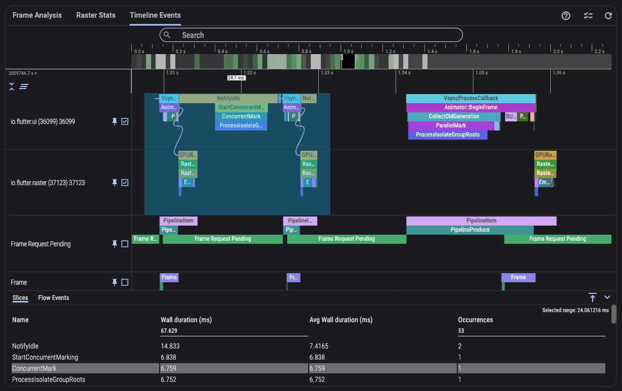622x391 pixels.
Task: Select ProcessIsolateGroupRoots table row
Action: (308, 379)
